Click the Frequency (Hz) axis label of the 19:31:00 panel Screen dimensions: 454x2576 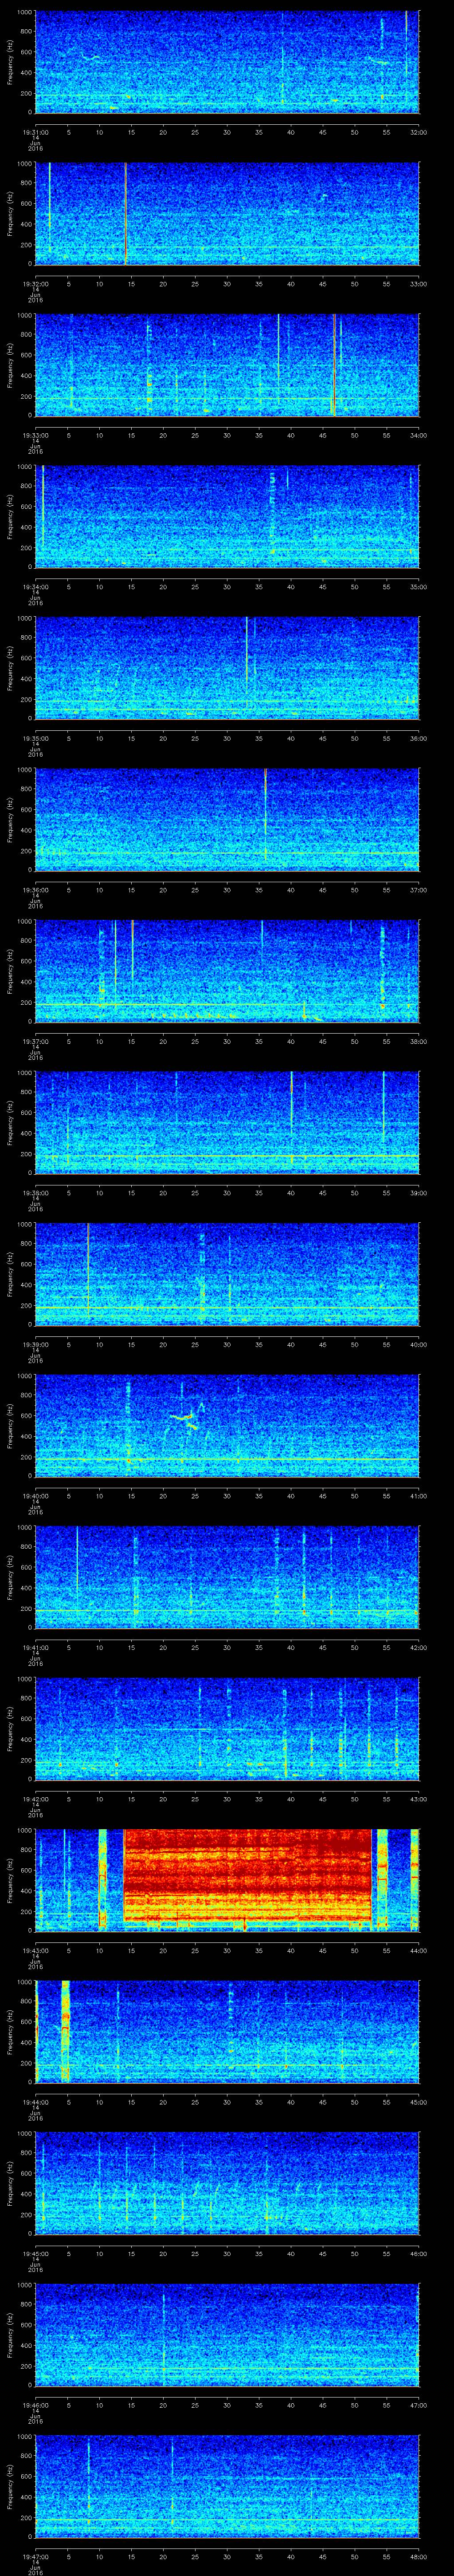pos(10,62)
